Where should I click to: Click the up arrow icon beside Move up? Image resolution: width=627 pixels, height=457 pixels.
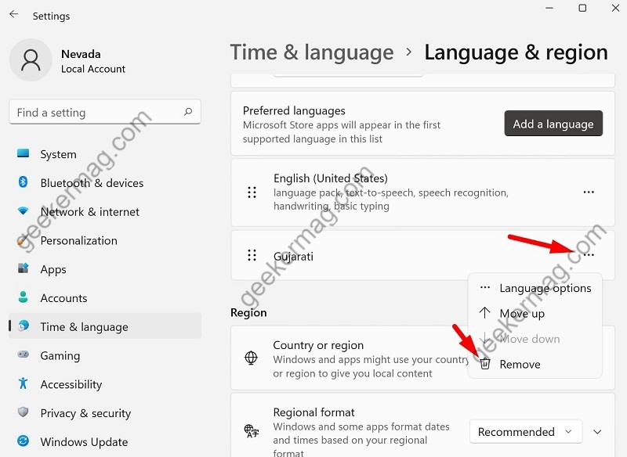coord(484,313)
